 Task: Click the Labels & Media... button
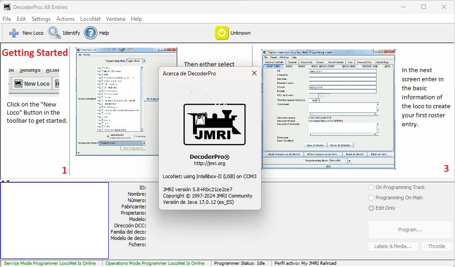(393, 246)
